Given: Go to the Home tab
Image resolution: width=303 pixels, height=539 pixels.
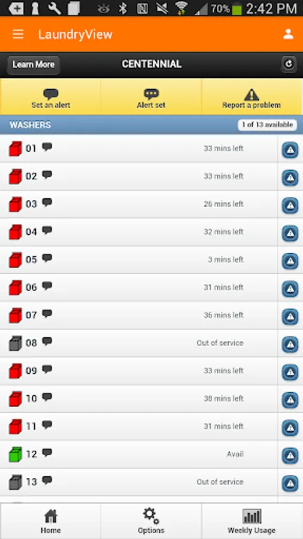Looking at the screenshot, I should (x=50, y=521).
